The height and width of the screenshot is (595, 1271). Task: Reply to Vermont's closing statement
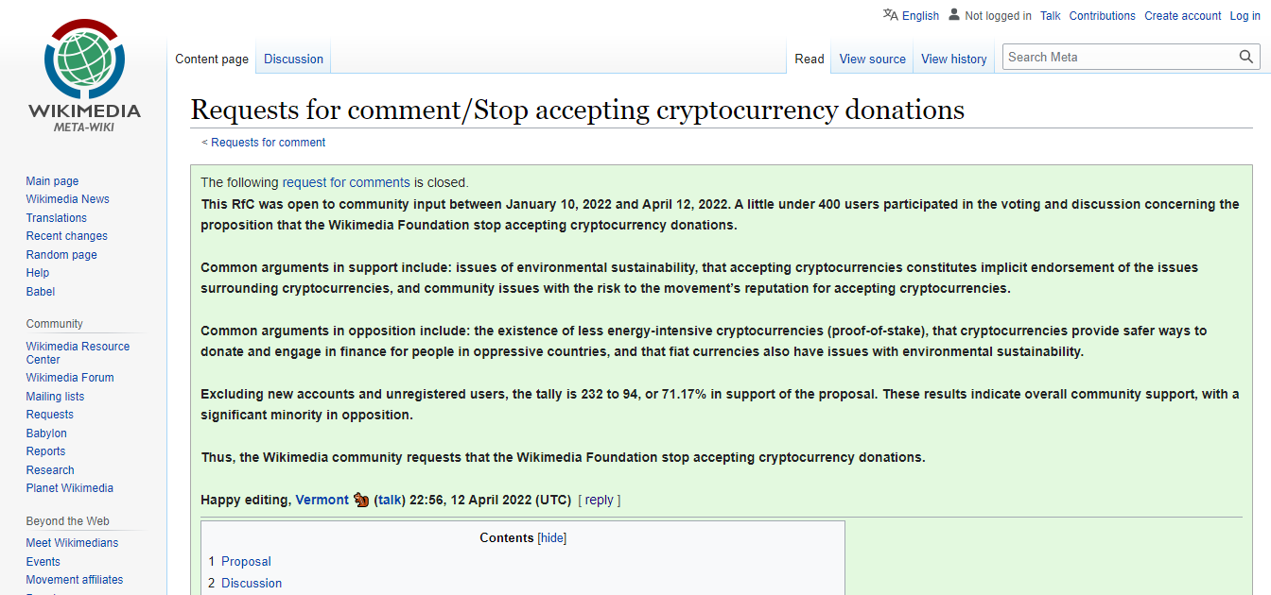tap(600, 500)
